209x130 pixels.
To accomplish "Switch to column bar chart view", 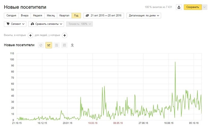I will [x=64, y=45].
